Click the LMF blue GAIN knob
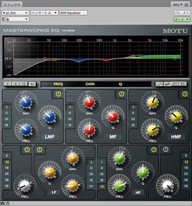Image resolution: width=192 pixels, height=206 pixels. tap(26, 103)
